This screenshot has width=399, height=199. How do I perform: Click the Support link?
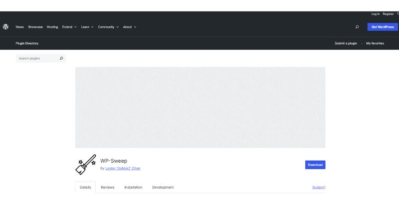click(x=319, y=188)
